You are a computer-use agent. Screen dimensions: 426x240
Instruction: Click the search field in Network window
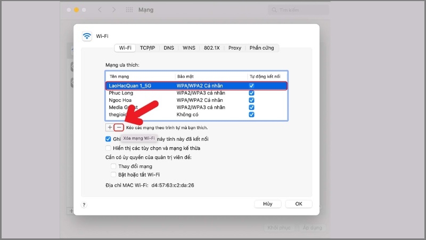coord(298,10)
